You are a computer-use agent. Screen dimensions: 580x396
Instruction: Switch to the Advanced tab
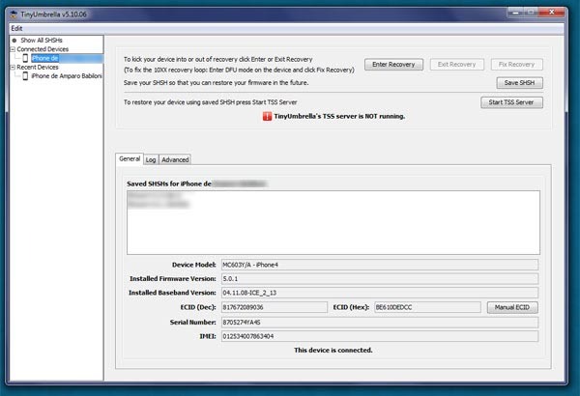click(x=175, y=159)
